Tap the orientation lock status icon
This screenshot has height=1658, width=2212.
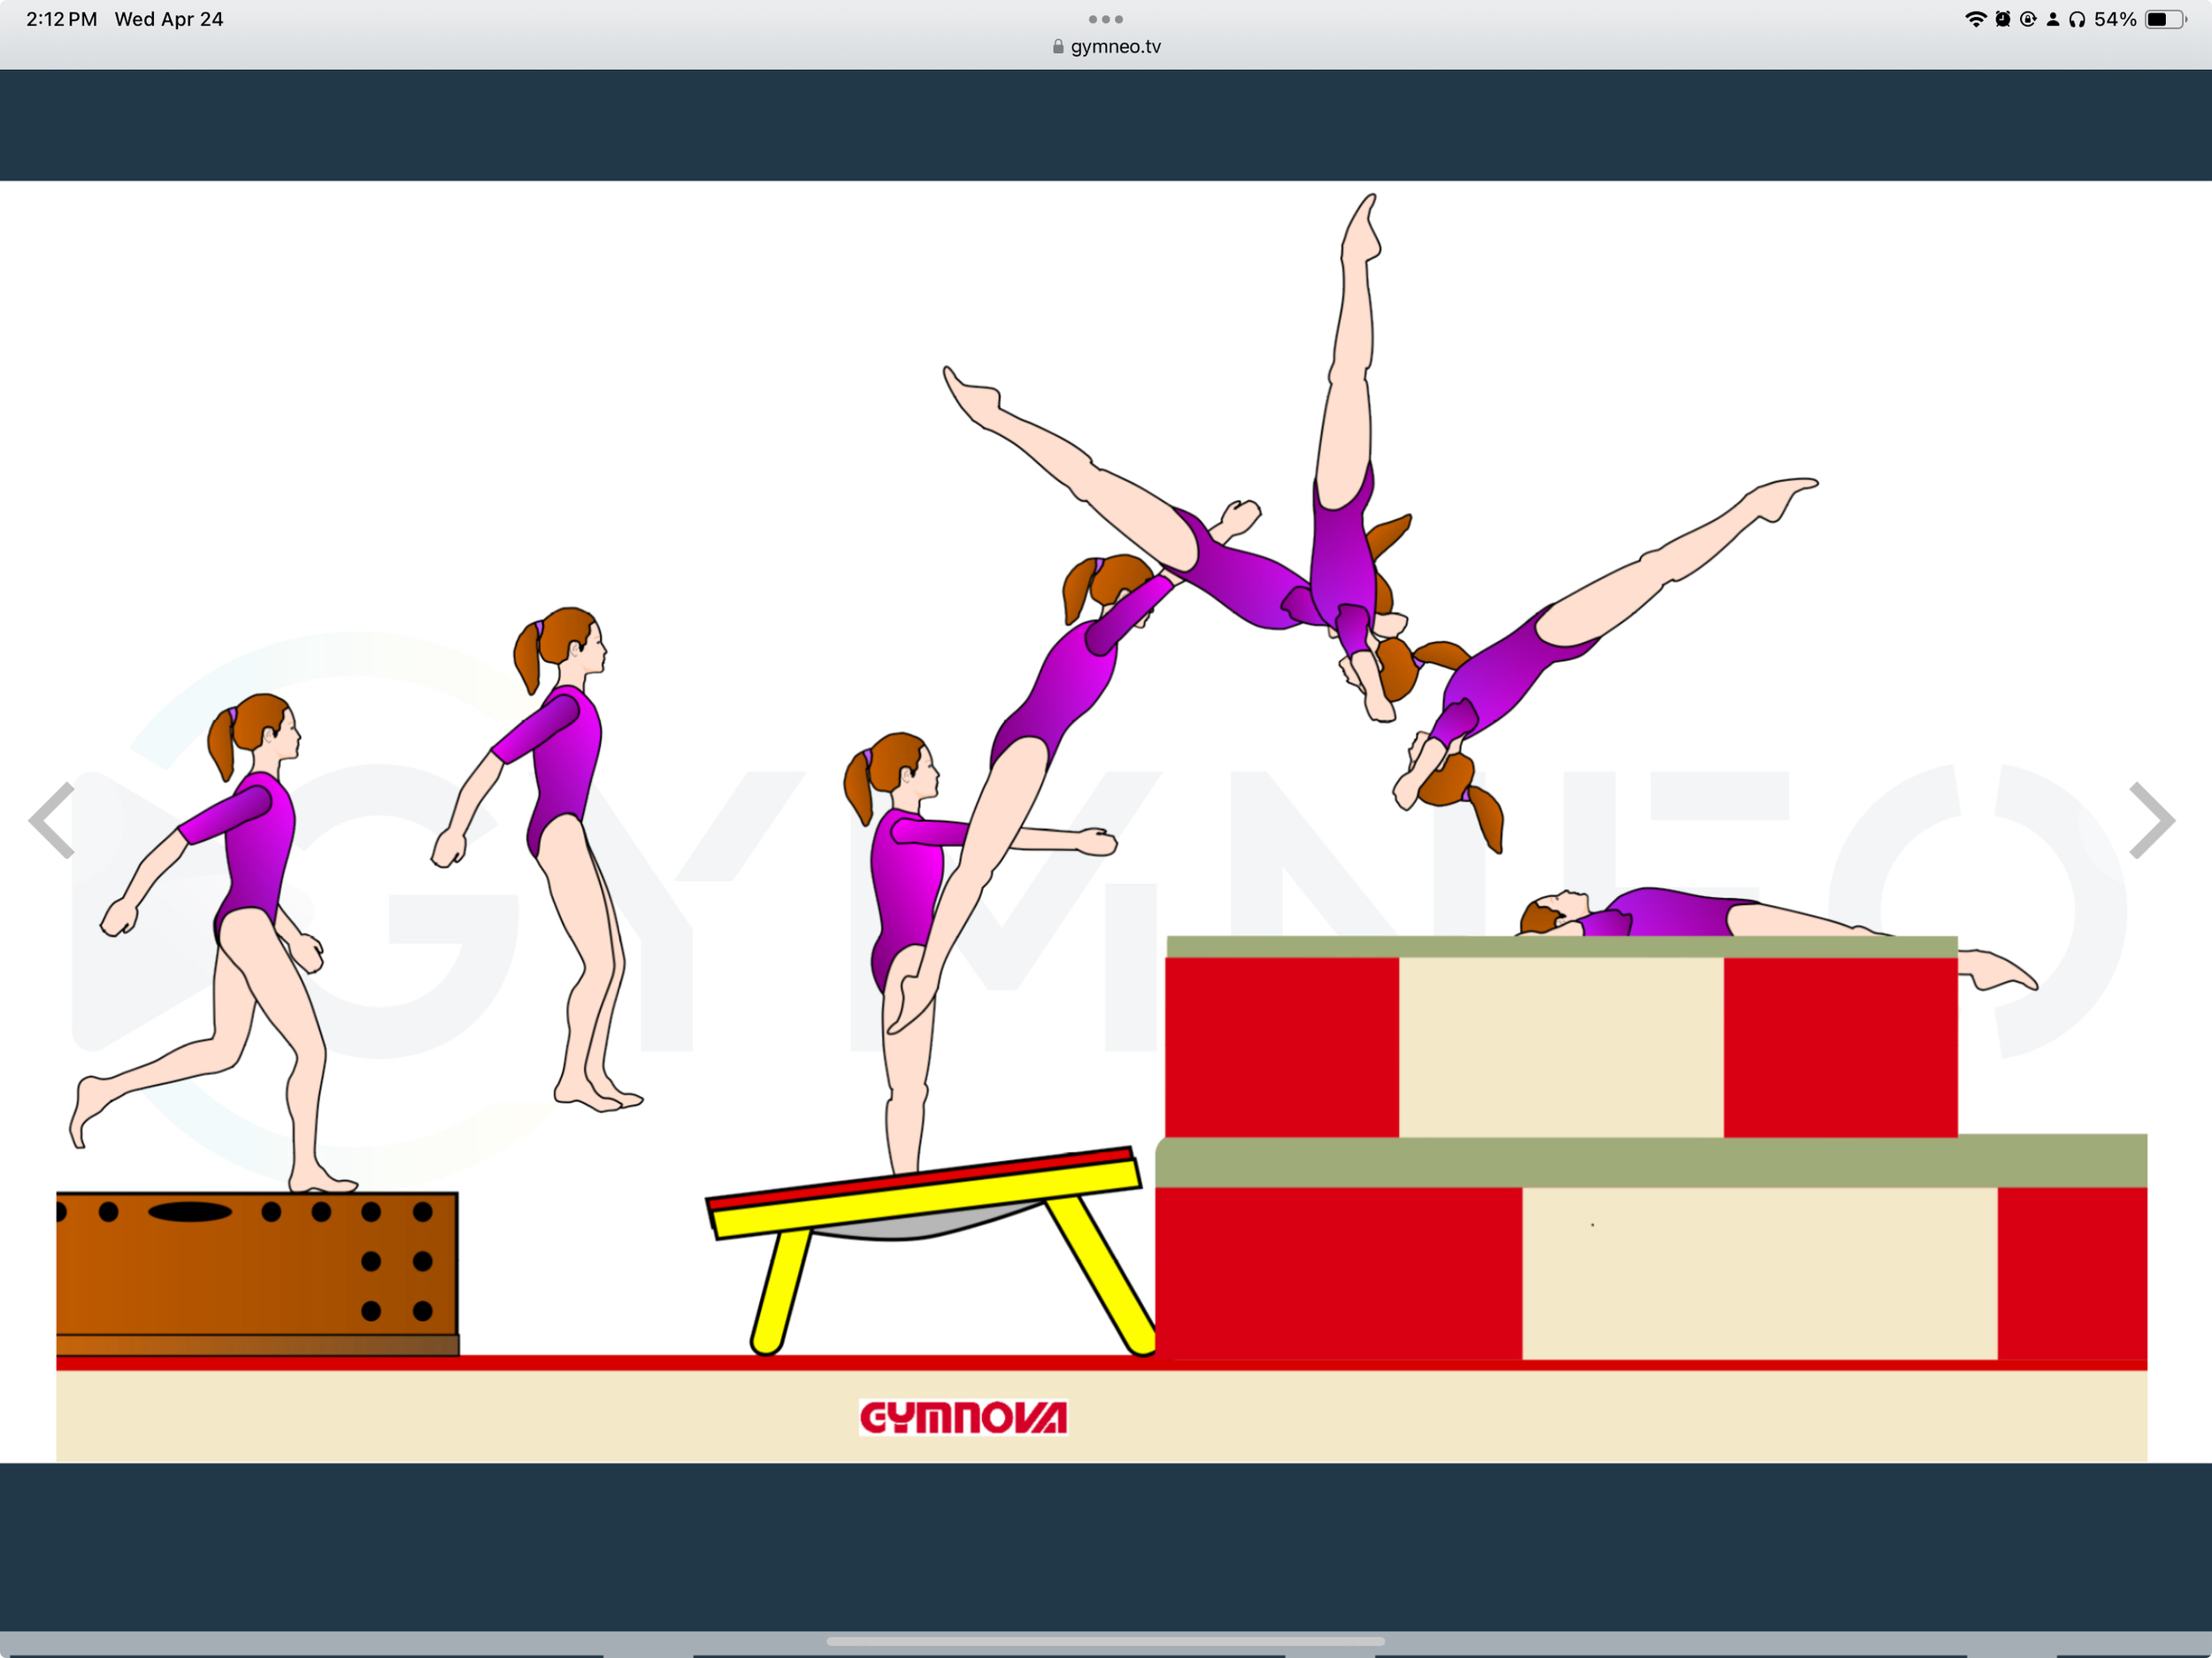2027,19
